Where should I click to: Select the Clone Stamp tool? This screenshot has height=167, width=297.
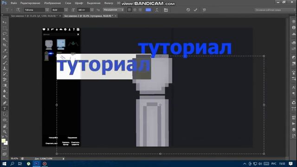5,68
